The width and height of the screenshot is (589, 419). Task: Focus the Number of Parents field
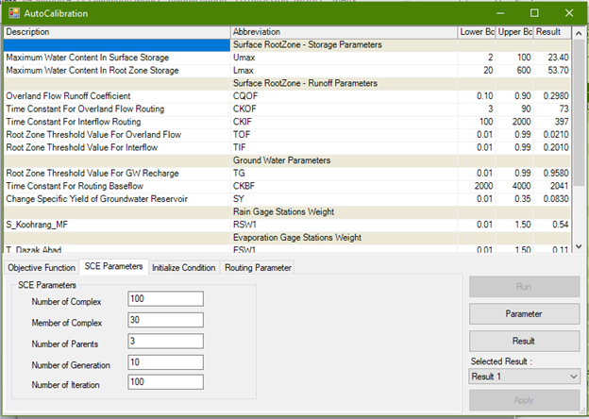(x=166, y=342)
